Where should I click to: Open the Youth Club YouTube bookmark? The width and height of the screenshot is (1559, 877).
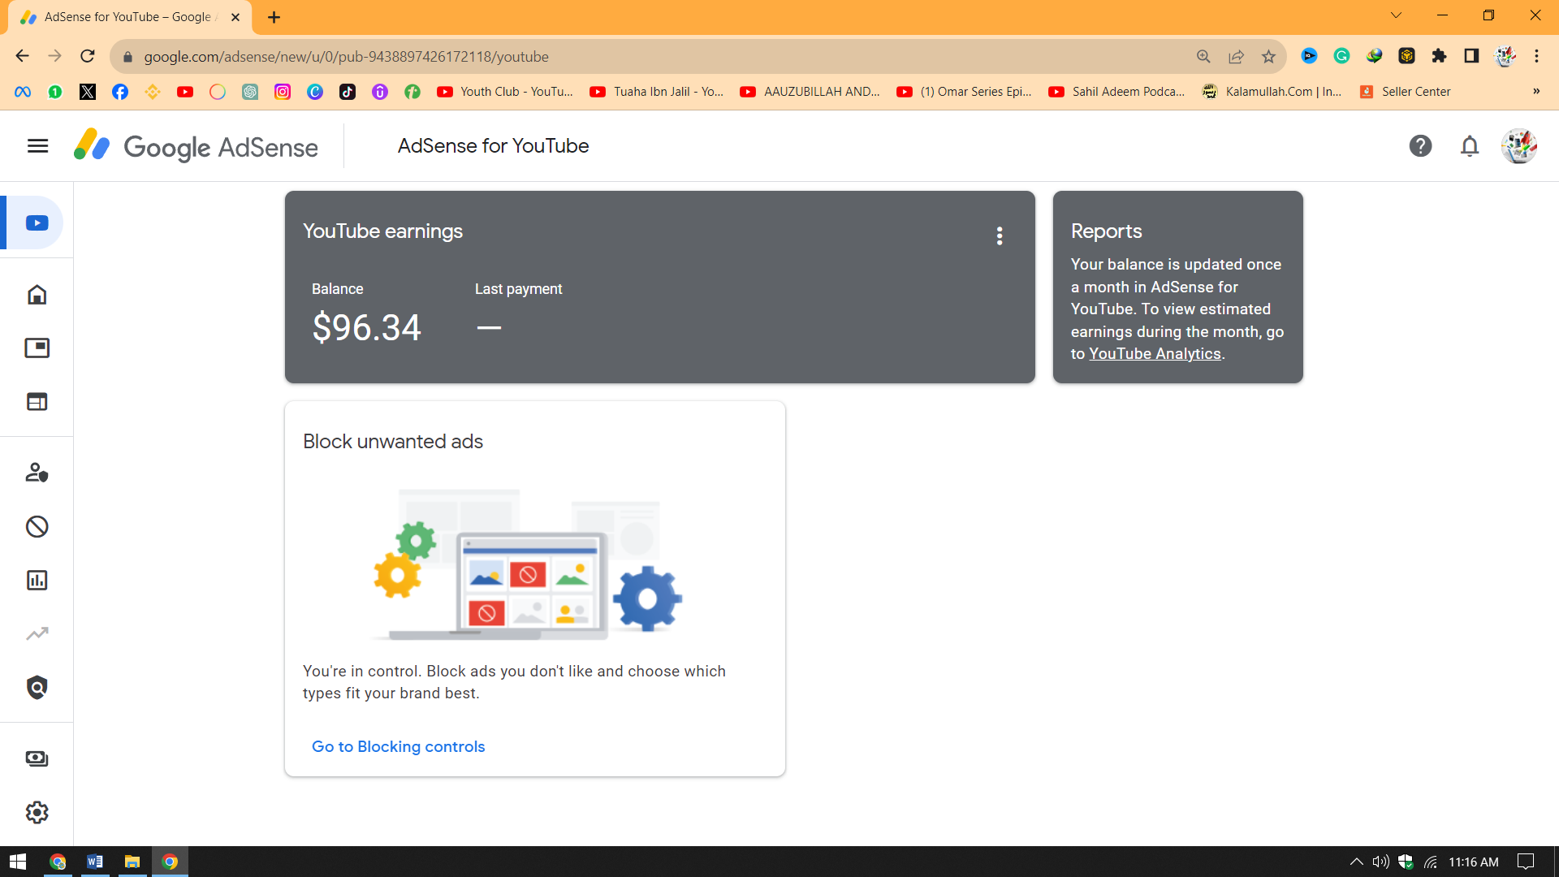click(x=505, y=92)
